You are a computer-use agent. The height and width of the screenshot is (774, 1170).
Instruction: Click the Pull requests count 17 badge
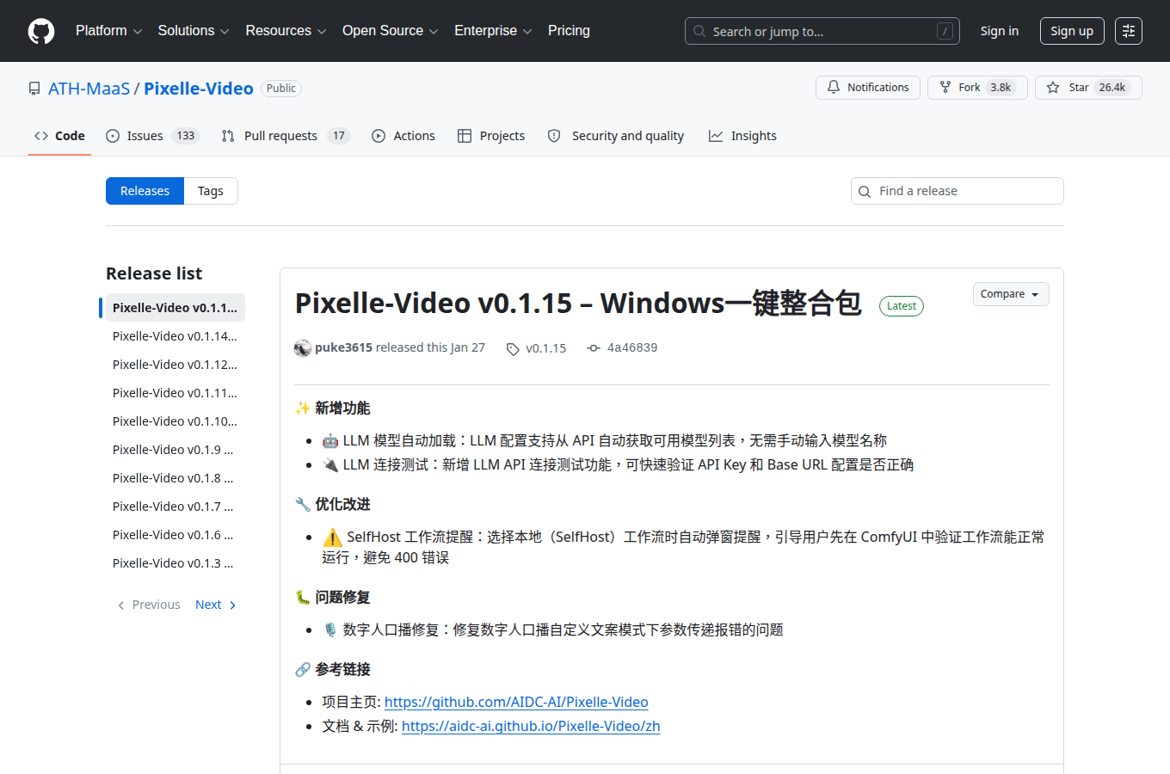pyautogui.click(x=339, y=136)
